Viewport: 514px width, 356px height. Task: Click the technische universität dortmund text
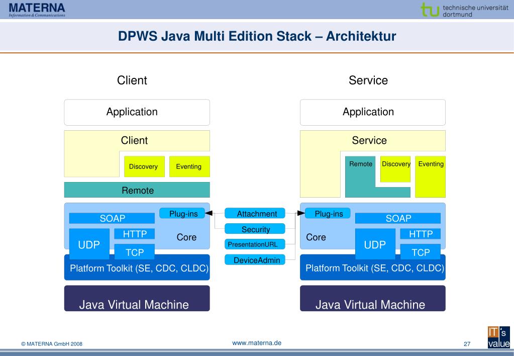pos(476,11)
